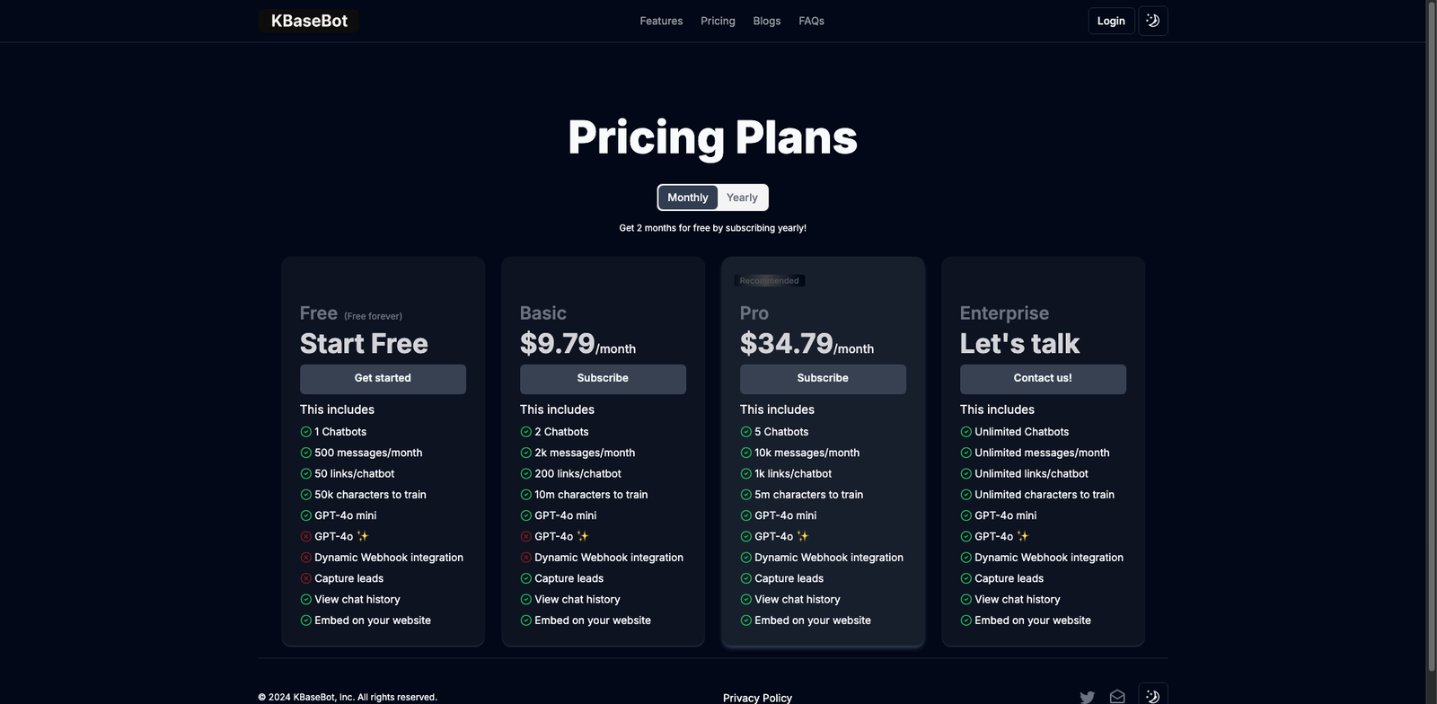Click the KBaseBot logo

click(309, 21)
